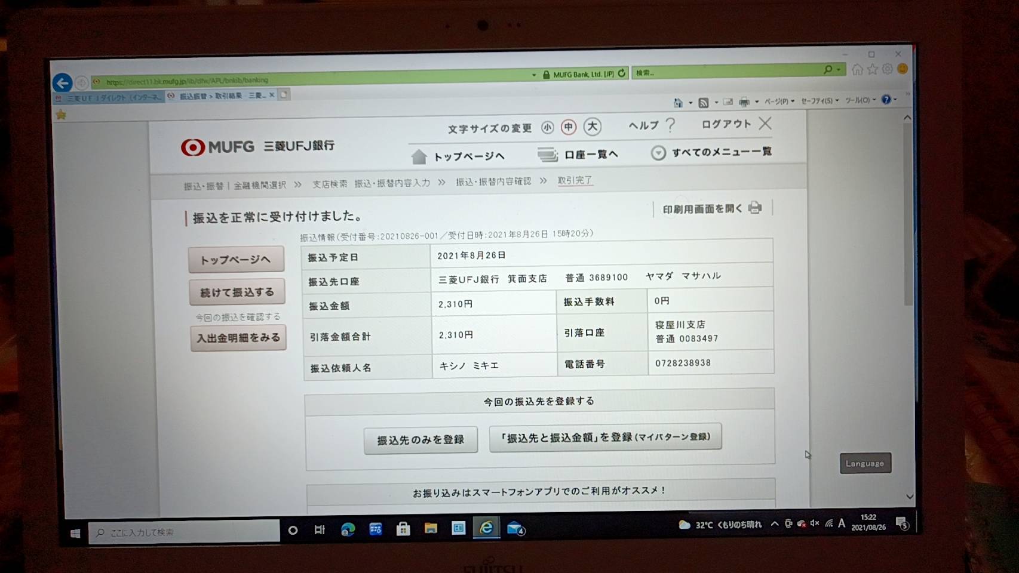Click the favorites bar add star icon
This screenshot has width=1019, height=573.
(x=61, y=115)
